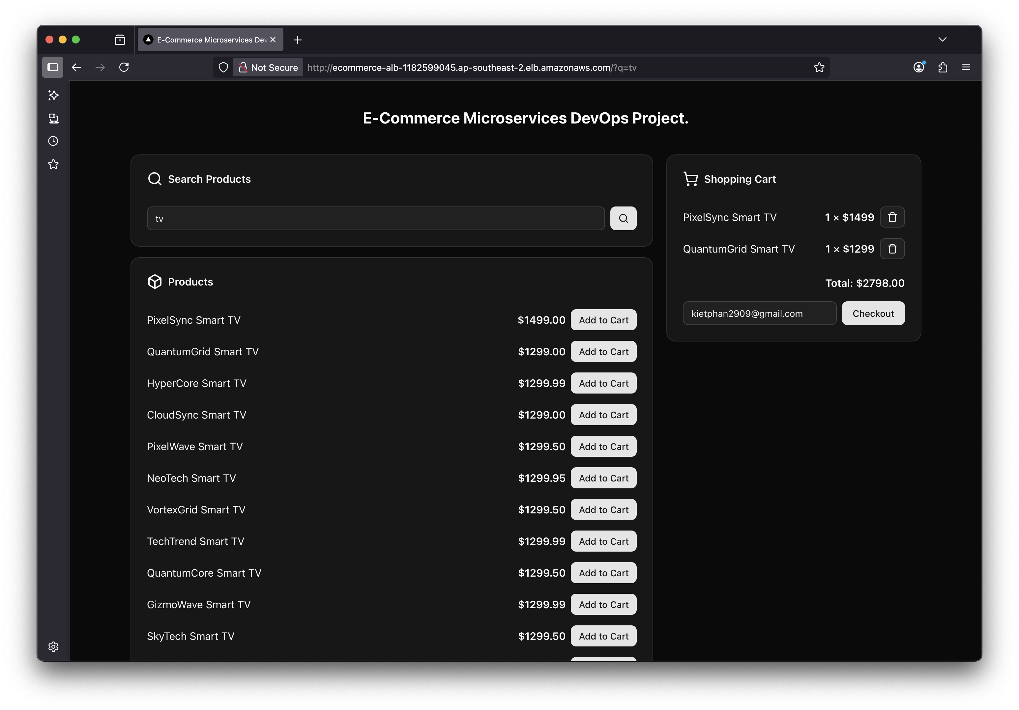Viewport: 1019px width, 710px height.
Task: Open a new tab with plus
Action: pos(298,40)
